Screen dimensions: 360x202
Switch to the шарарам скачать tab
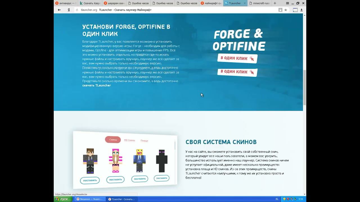(x=114, y=3)
